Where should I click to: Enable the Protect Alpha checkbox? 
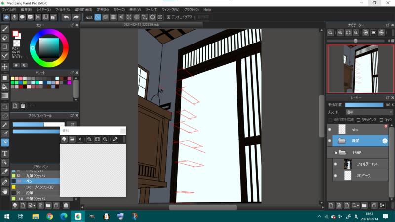pos(330,120)
